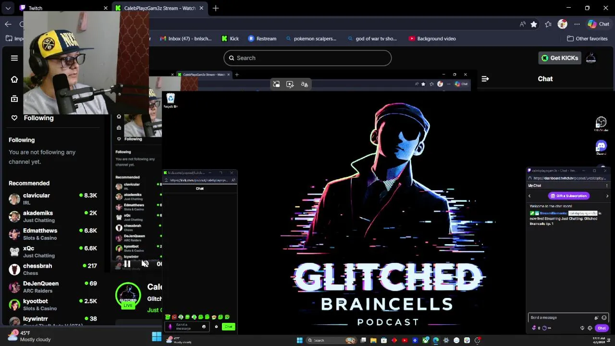The height and width of the screenshot is (346, 615).
Task: Open the Discord desktop shortcut
Action: click(601, 147)
